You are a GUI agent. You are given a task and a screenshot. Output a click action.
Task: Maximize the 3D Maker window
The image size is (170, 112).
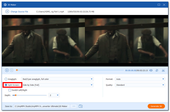pos(159,5)
